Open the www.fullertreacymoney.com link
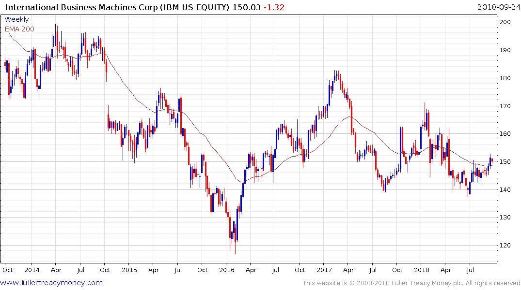The height and width of the screenshot is (290, 521). click(51, 283)
